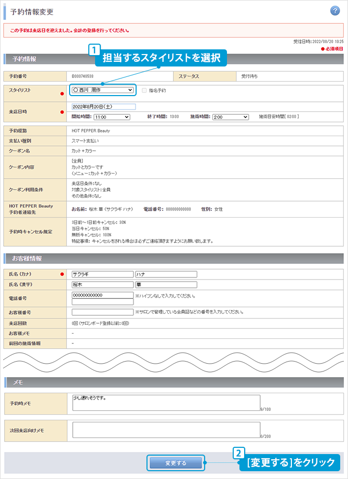The image size is (348, 479).
Task: Click the 予約時メモ text area
Action: pos(166,403)
